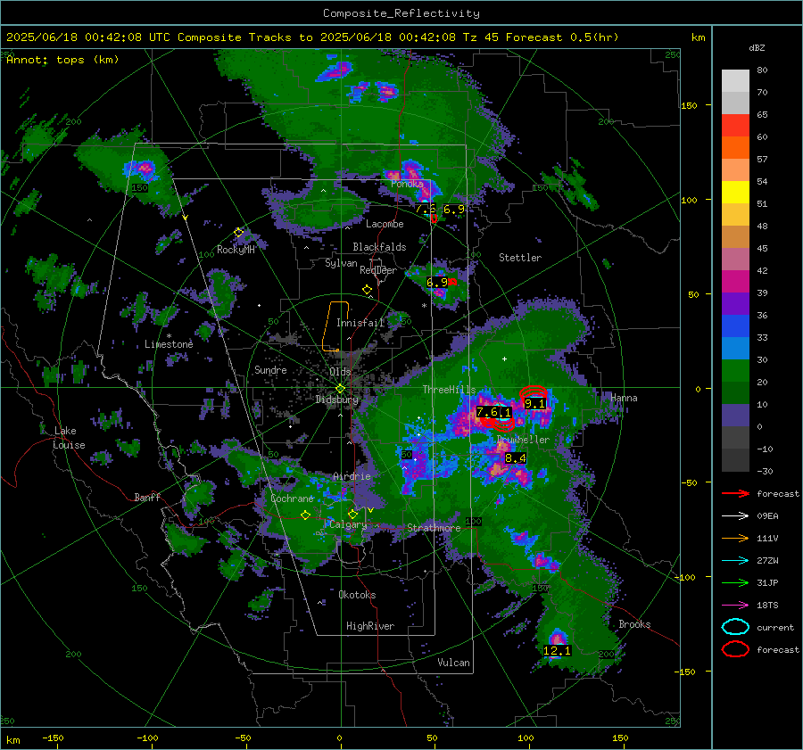Click the Brooks city label

[634, 624]
